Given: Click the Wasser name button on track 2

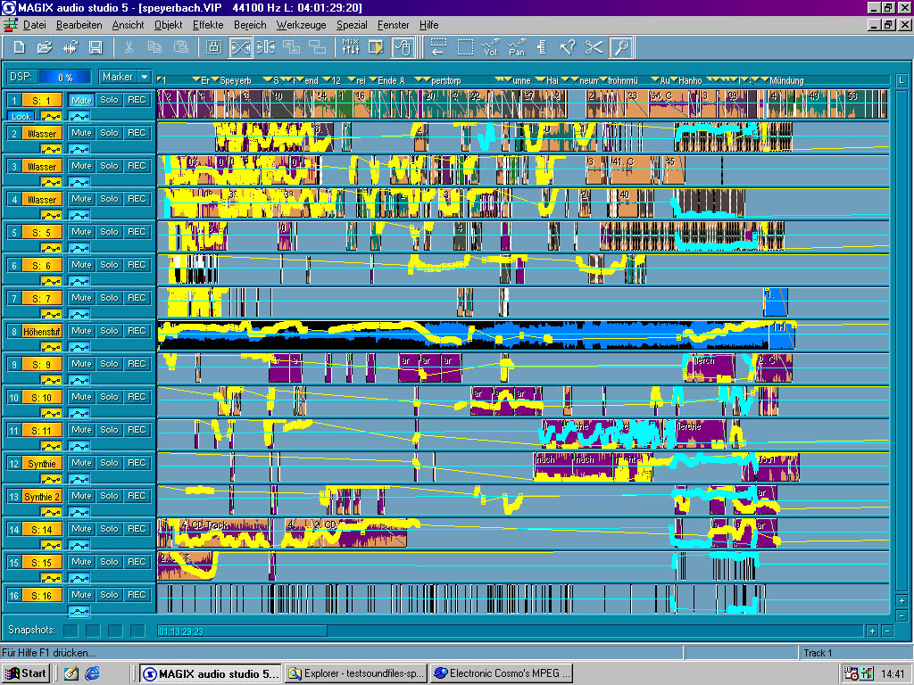Looking at the screenshot, I should pos(42,134).
